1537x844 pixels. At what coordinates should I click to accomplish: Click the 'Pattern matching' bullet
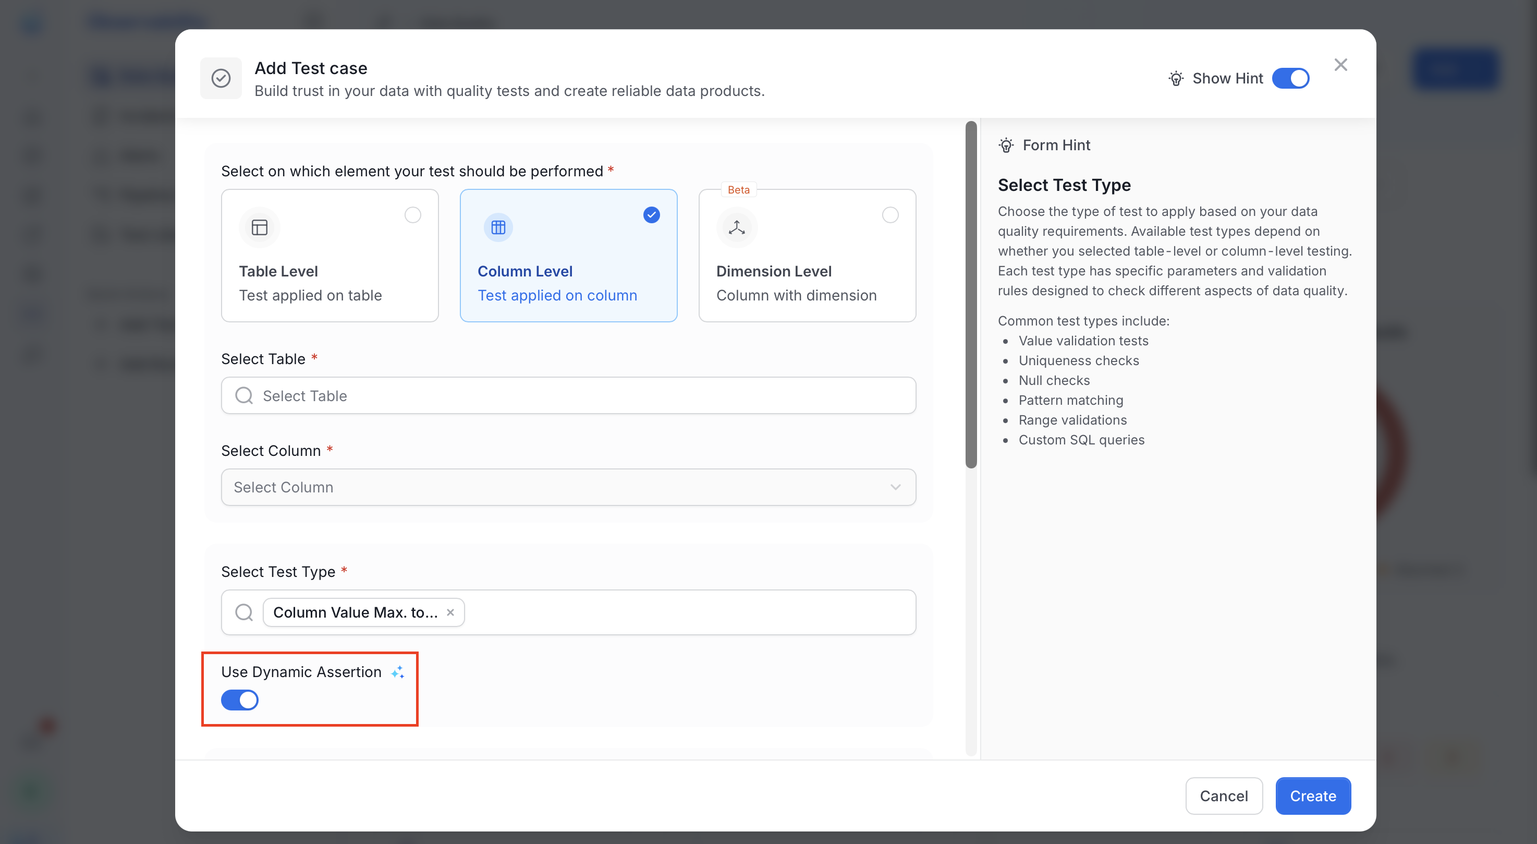tap(1070, 400)
